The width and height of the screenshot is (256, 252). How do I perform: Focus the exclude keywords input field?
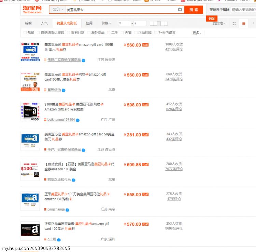click(x=243, y=10)
